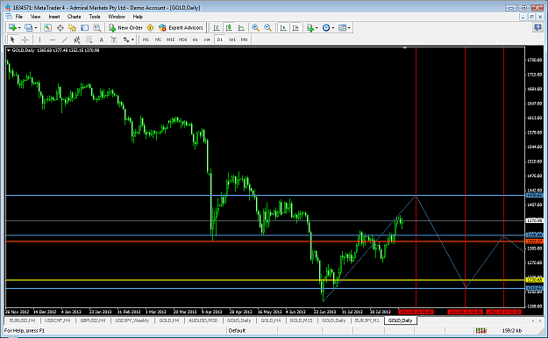Image resolution: width=548 pixels, height=338 pixels.
Task: Switch to the EURJPY,H1 chart tab
Action: [367, 320]
